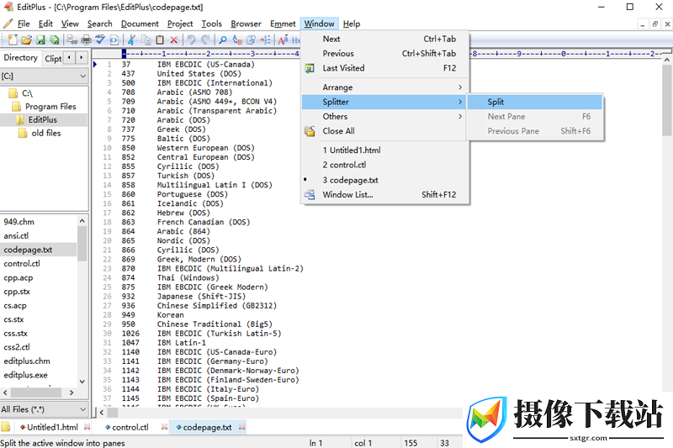Click the editor vertical scrollbar up arrow
The image size is (673, 448).
click(666, 60)
